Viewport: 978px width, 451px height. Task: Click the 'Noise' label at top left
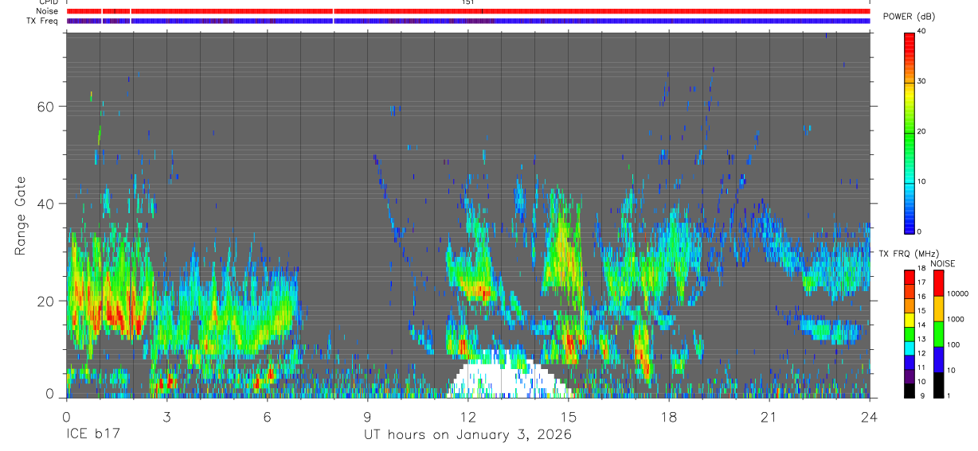pyautogui.click(x=47, y=11)
